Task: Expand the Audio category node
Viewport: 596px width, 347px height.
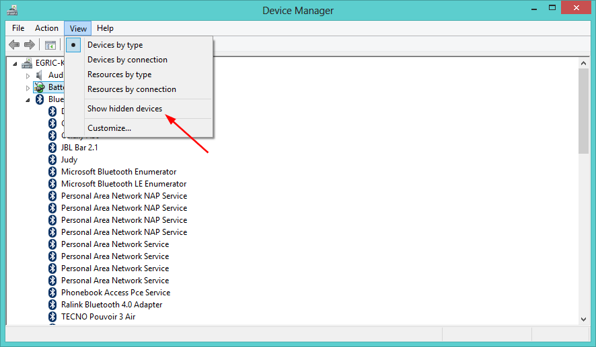Action: (x=28, y=75)
